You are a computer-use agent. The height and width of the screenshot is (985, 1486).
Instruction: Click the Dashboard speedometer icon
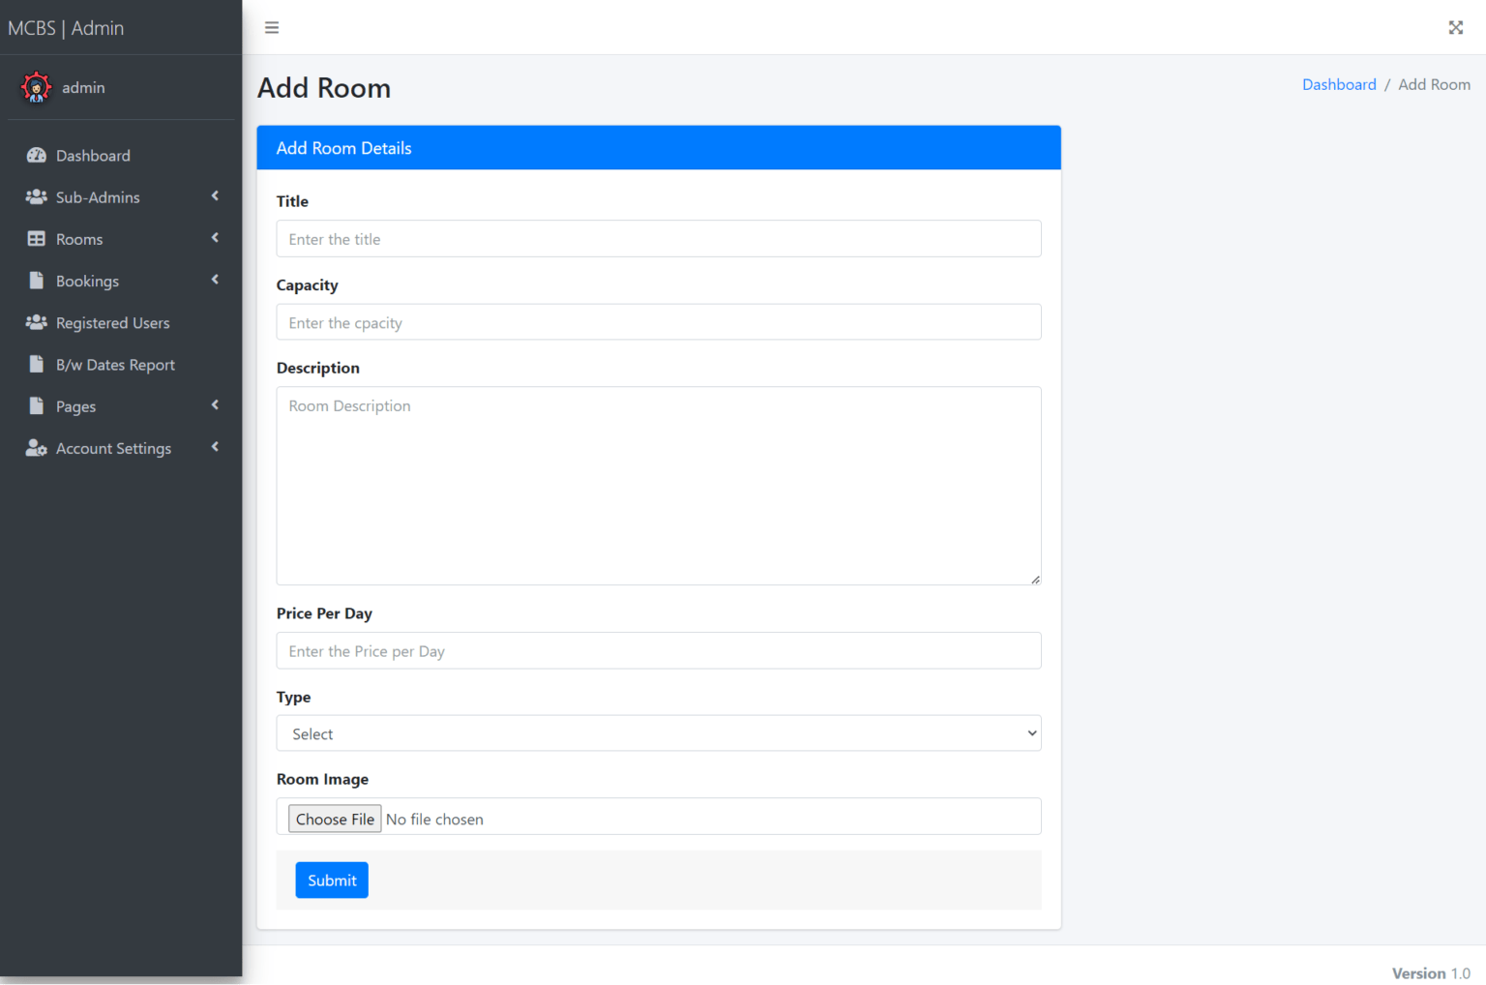click(x=36, y=155)
